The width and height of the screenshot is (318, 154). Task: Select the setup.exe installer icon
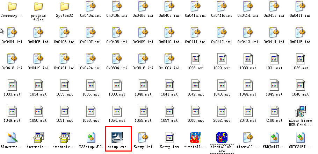tap(117, 138)
